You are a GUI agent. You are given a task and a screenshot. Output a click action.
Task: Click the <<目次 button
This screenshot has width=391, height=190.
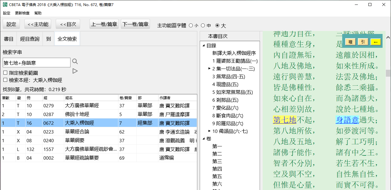click(x=68, y=24)
